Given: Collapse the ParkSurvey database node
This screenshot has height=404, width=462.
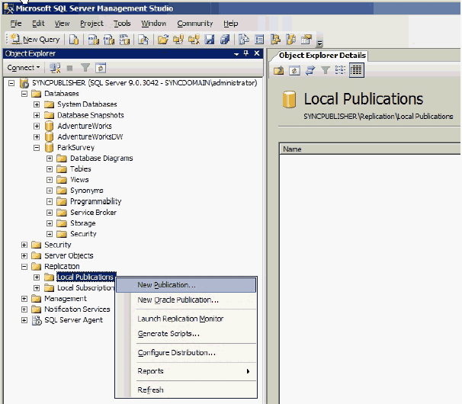Looking at the screenshot, I should [x=37, y=148].
